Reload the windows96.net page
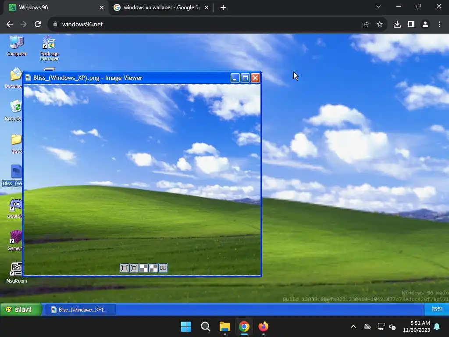The height and width of the screenshot is (337, 449). [x=38, y=25]
